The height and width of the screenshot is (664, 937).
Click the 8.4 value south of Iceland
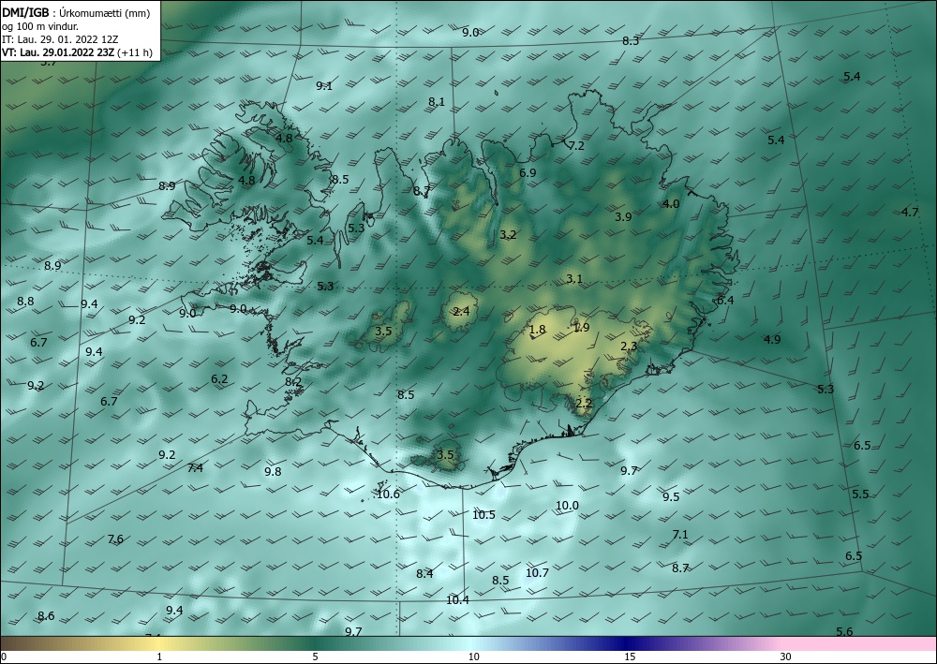tap(424, 574)
